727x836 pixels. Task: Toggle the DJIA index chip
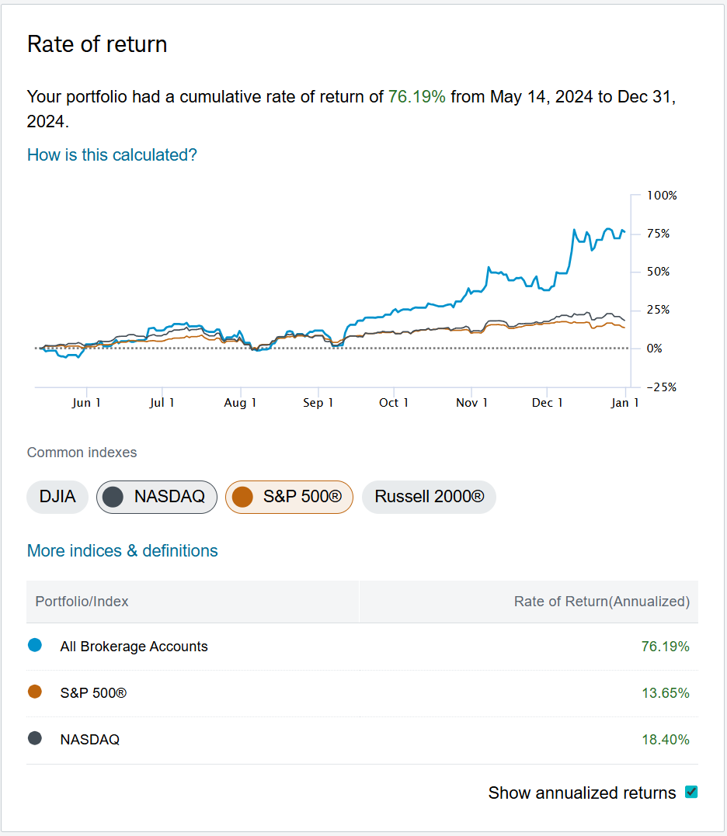pyautogui.click(x=57, y=497)
